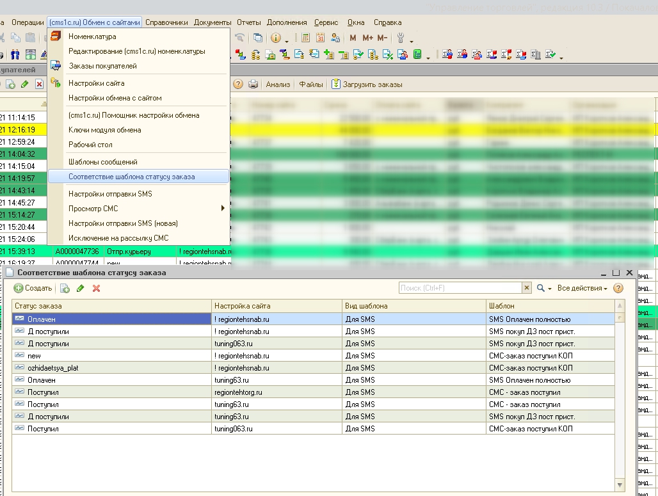Click the Анализ button

click(x=278, y=84)
